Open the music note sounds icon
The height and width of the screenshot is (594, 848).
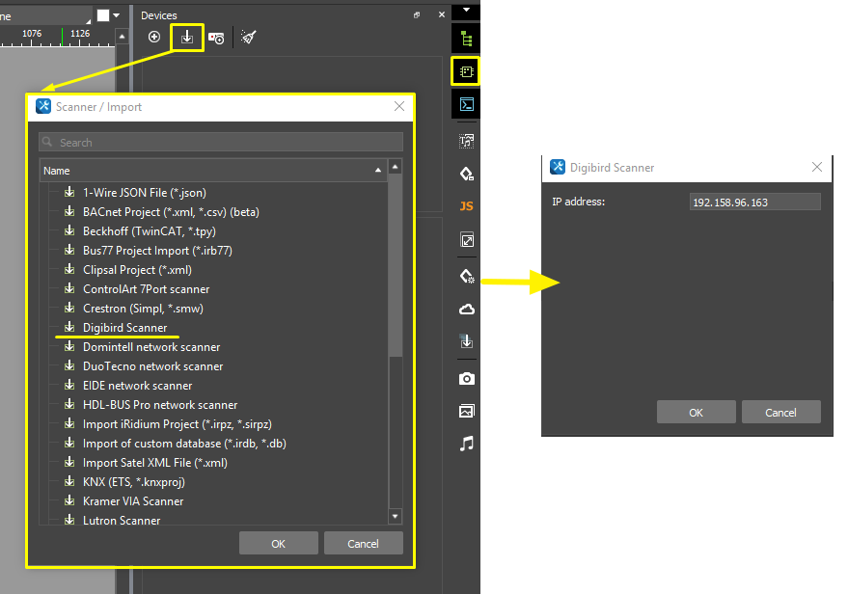(467, 444)
